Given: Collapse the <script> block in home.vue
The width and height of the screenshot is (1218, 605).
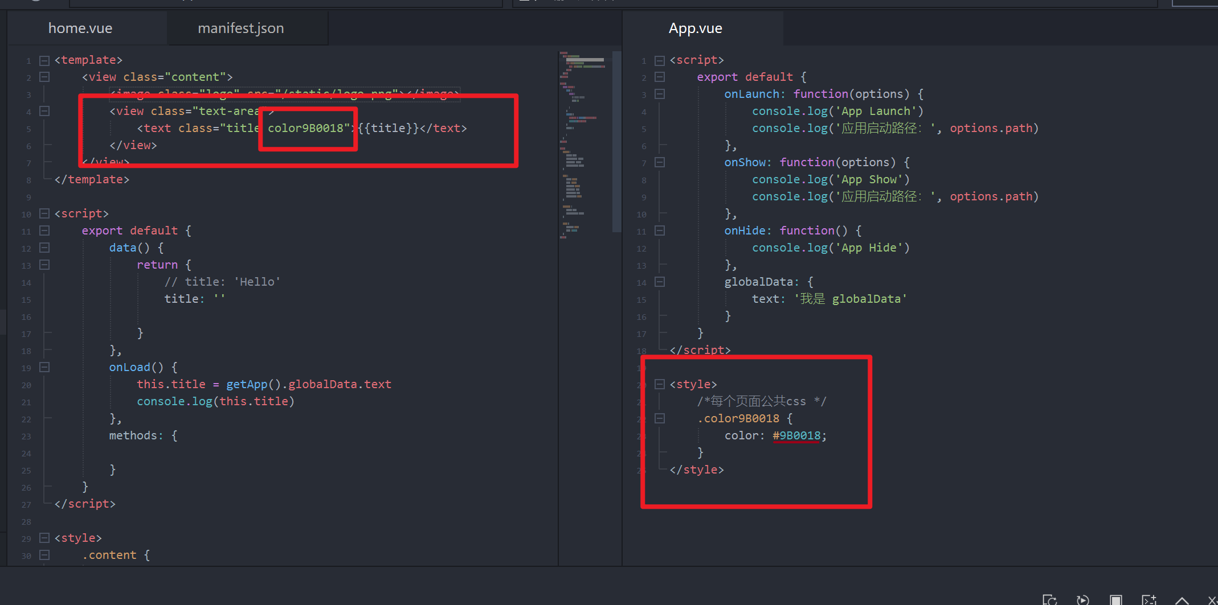Looking at the screenshot, I should [44, 213].
